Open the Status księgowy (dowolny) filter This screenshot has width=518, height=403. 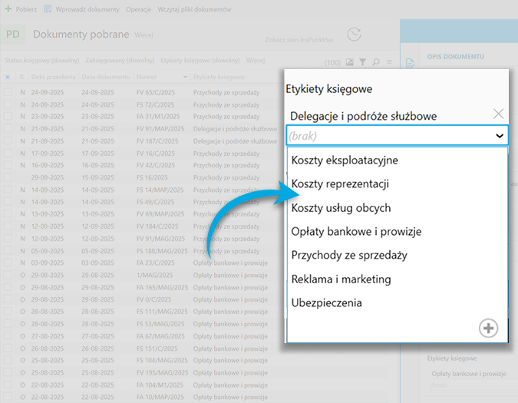click(41, 60)
